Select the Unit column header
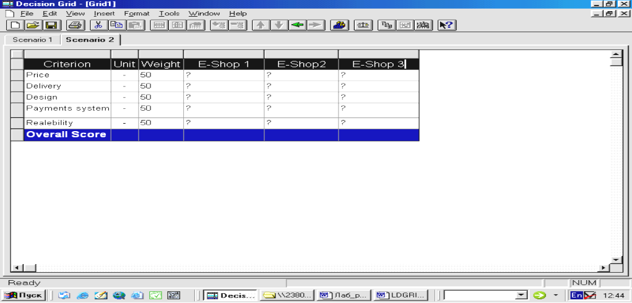The height and width of the screenshot is (303, 632). 124,64
